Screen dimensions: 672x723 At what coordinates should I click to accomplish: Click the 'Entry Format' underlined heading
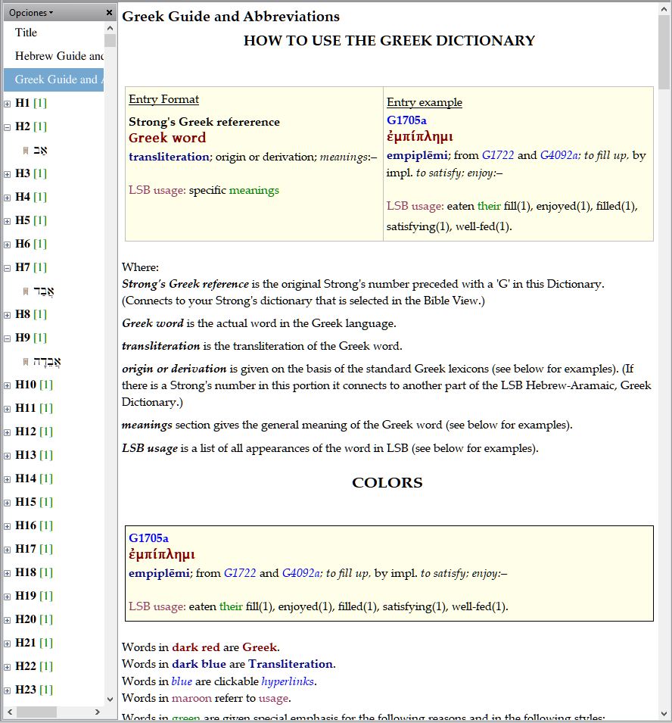[x=163, y=100]
